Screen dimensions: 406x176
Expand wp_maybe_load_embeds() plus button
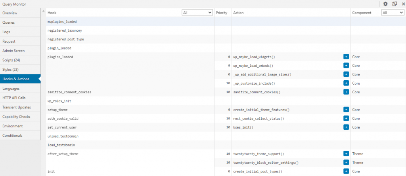(346, 65)
